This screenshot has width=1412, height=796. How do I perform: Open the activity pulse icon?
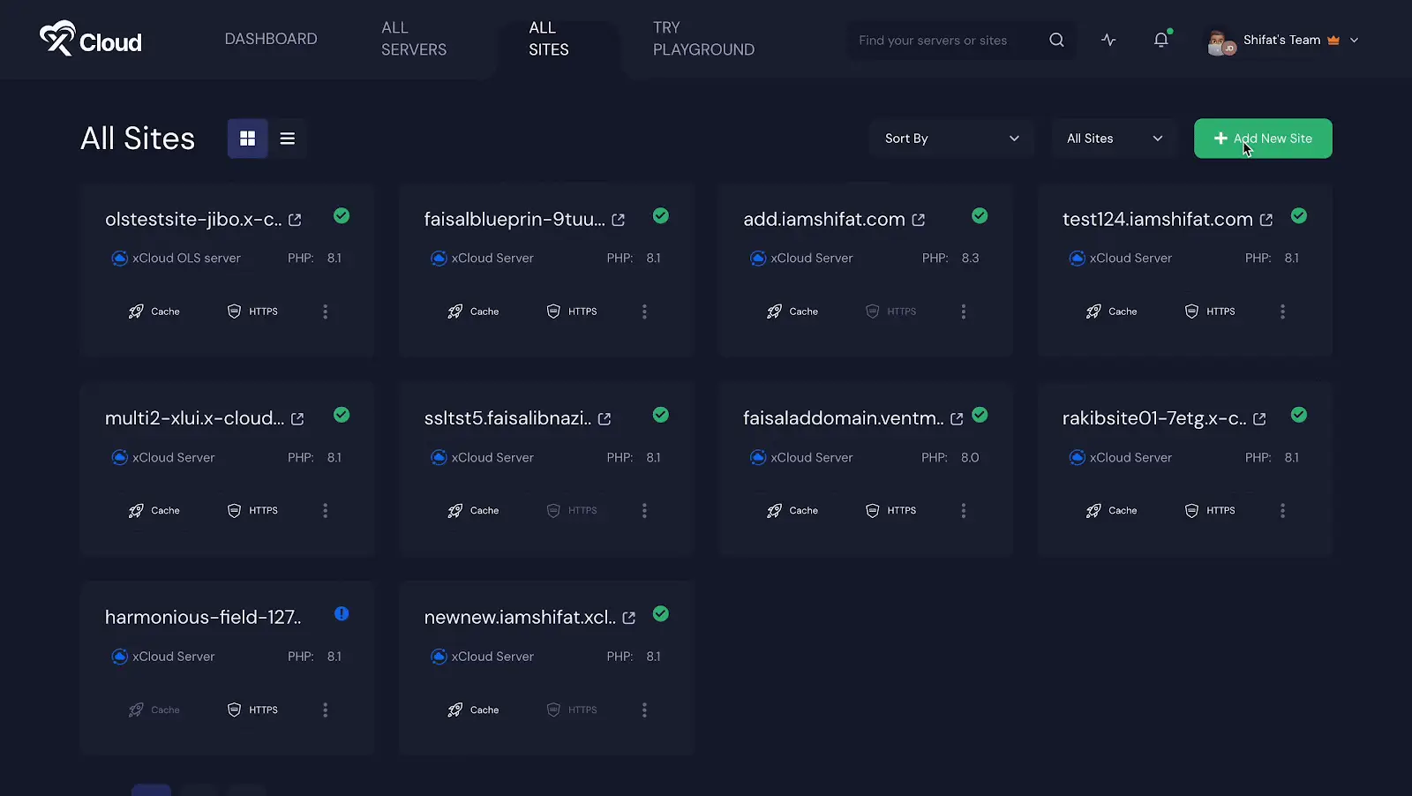pos(1108,40)
